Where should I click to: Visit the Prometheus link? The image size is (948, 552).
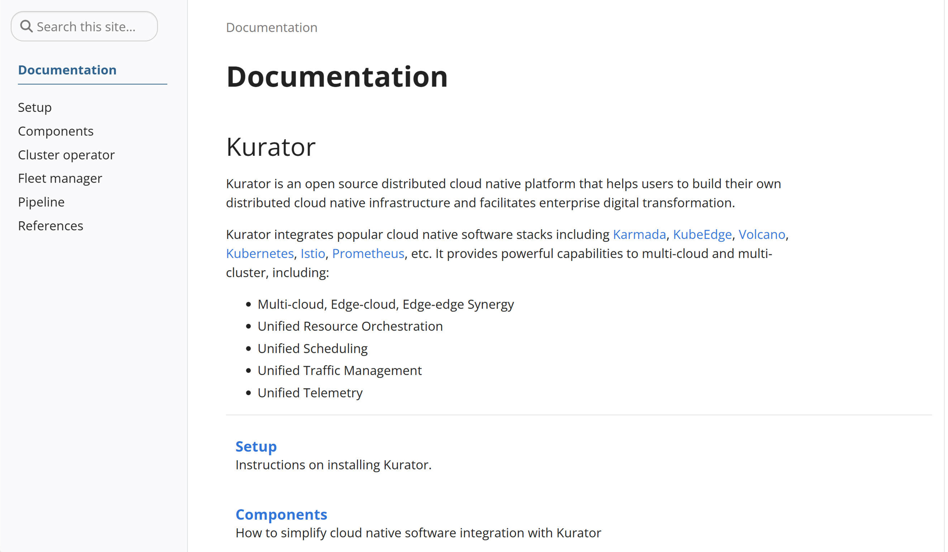(368, 253)
